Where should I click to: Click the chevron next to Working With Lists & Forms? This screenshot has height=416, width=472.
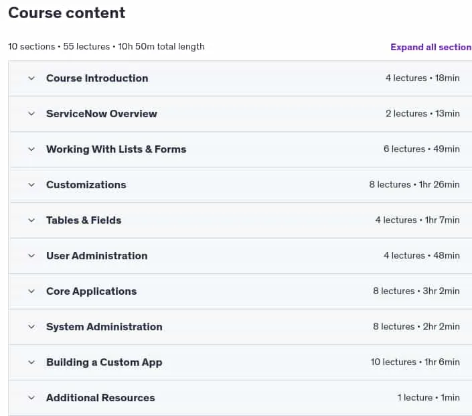[31, 149]
